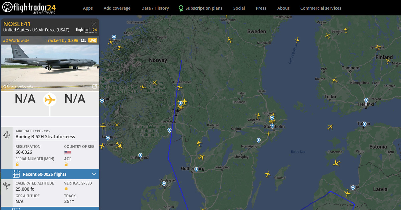Select Riga airport pin
This screenshot has height=210, width=401.
[353, 188]
